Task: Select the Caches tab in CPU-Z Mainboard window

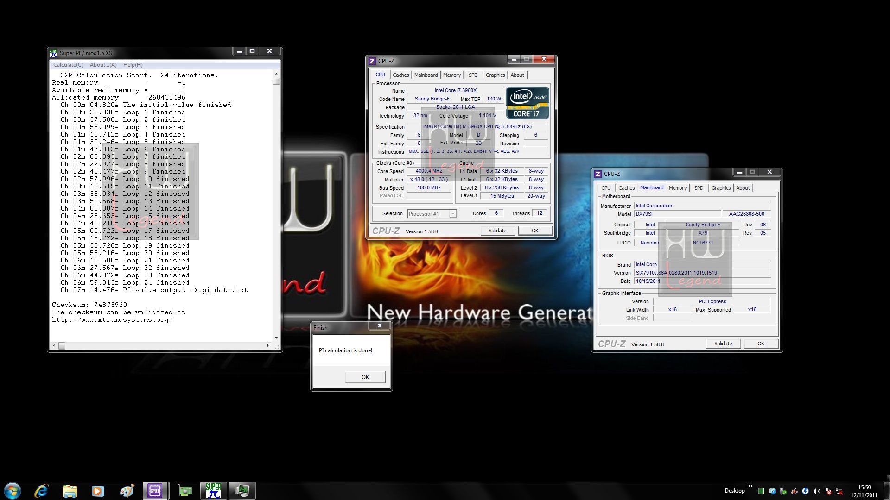Action: (626, 188)
